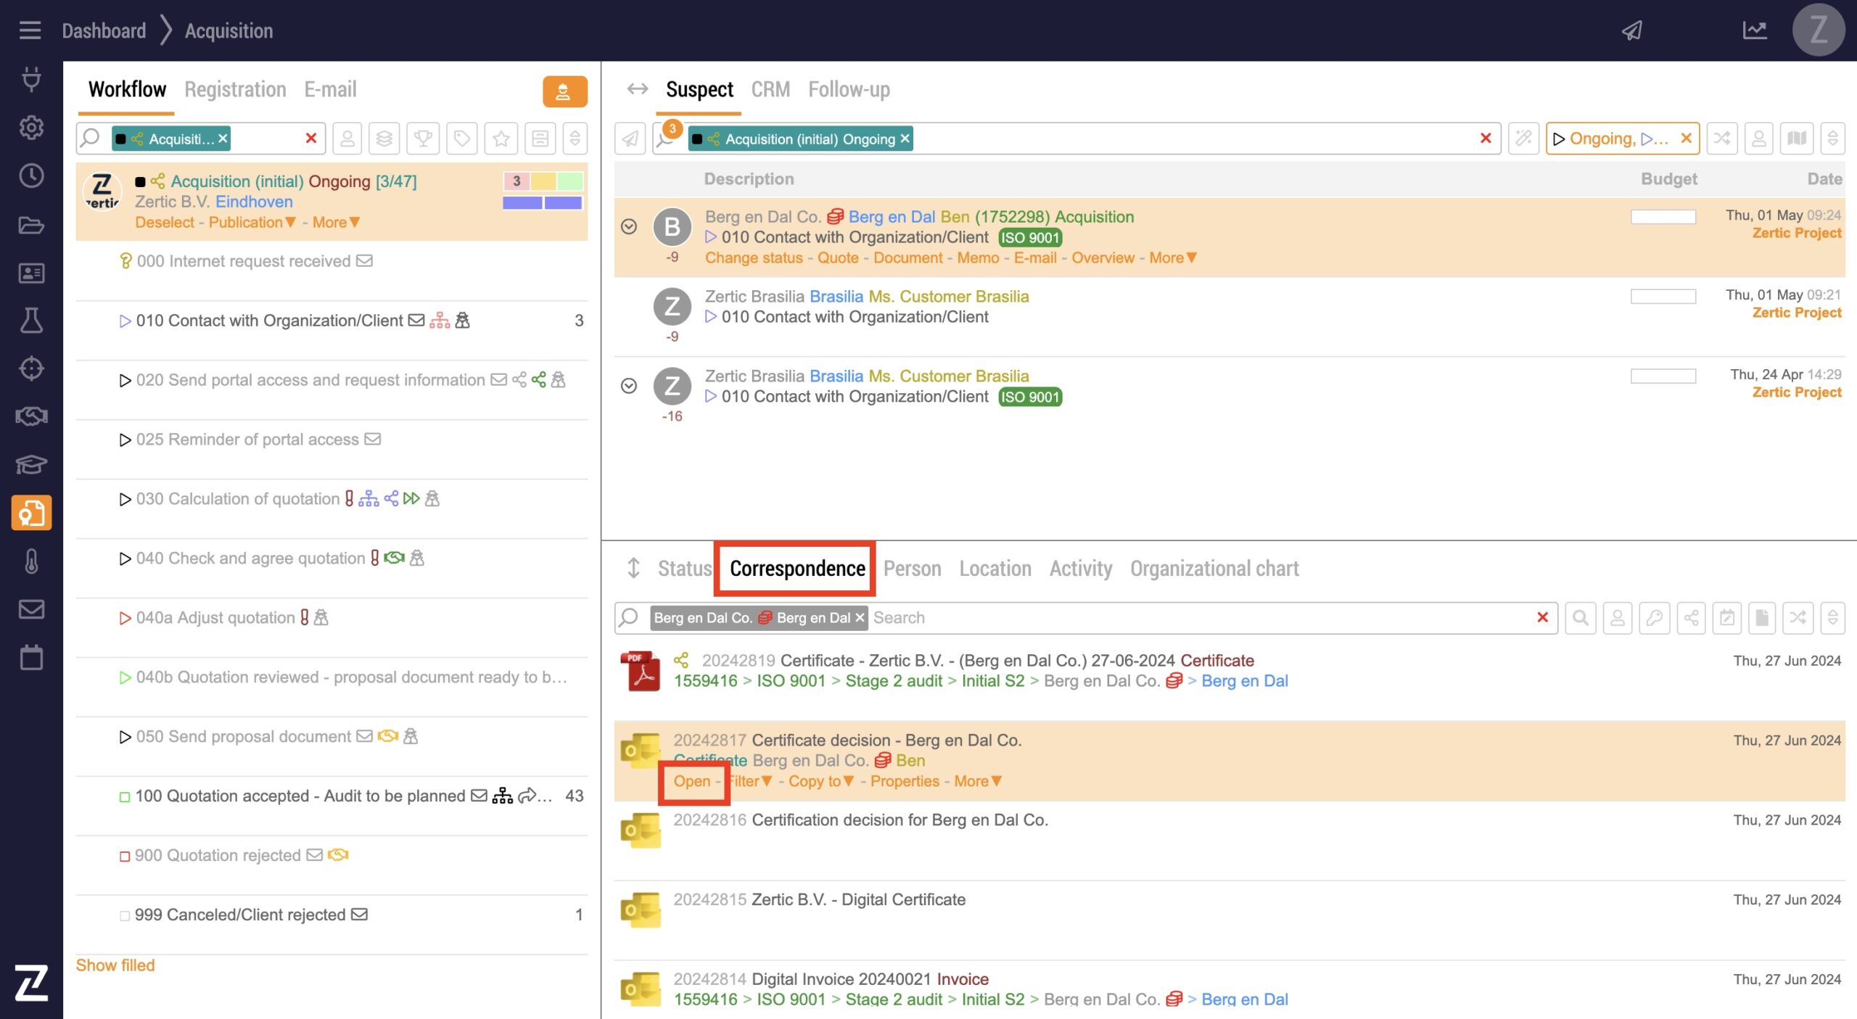Click the graduation cap sidebar icon
The height and width of the screenshot is (1019, 1857).
(x=31, y=464)
